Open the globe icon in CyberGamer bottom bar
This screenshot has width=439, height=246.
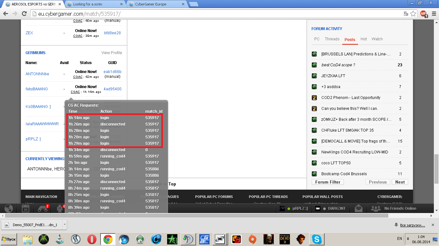pos(9,208)
